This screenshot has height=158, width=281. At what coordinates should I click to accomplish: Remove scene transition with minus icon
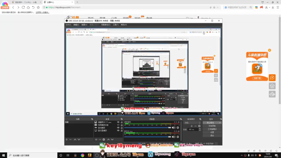pos(195,126)
